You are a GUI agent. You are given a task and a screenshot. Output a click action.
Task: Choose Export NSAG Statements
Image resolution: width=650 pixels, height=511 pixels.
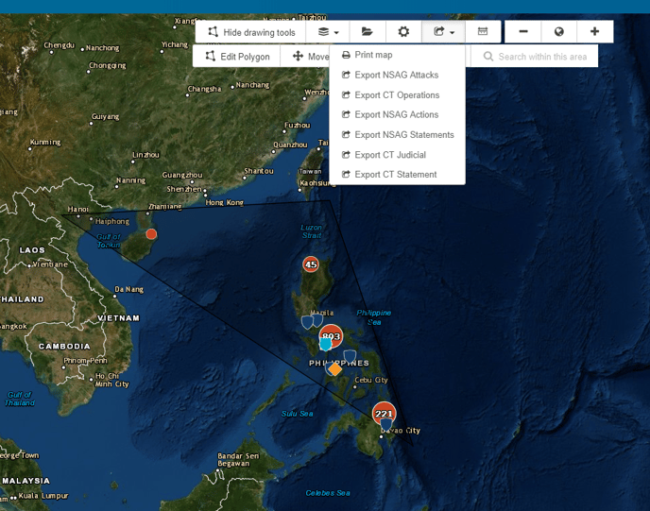[403, 134]
